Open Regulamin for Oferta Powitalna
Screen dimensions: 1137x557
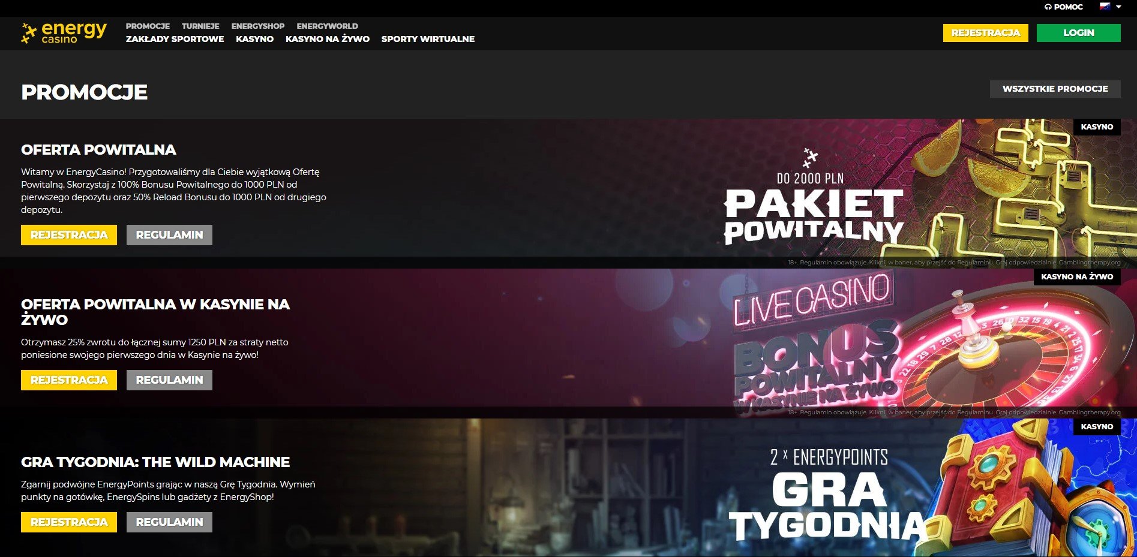pos(169,235)
